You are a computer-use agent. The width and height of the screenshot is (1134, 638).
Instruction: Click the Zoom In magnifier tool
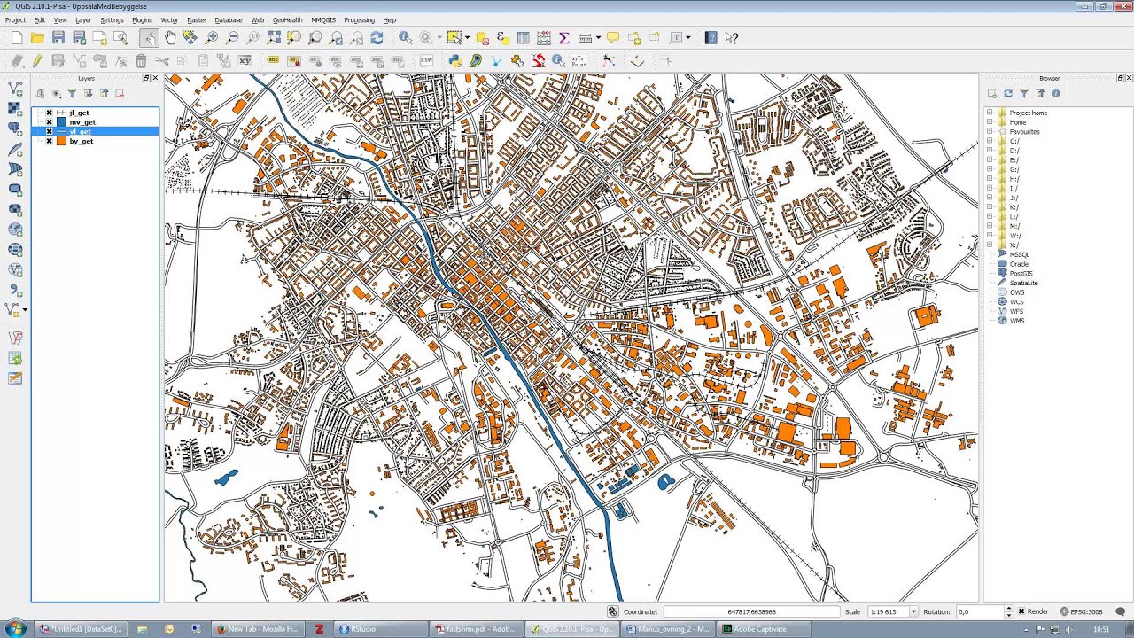pyautogui.click(x=212, y=38)
